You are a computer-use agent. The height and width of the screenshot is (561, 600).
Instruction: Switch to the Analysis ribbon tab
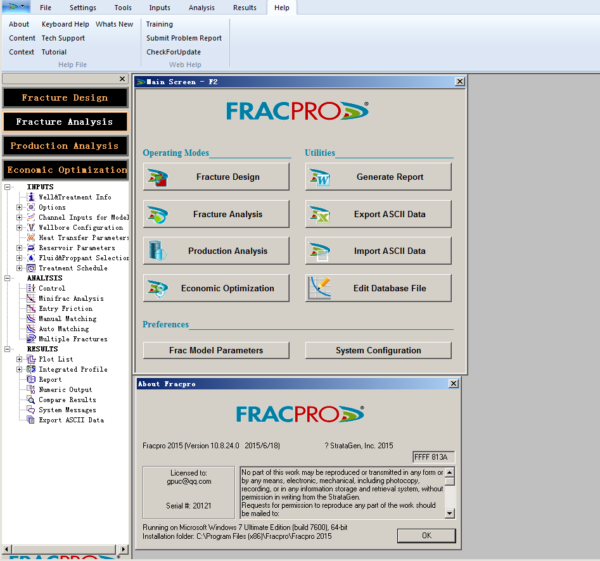click(x=201, y=8)
